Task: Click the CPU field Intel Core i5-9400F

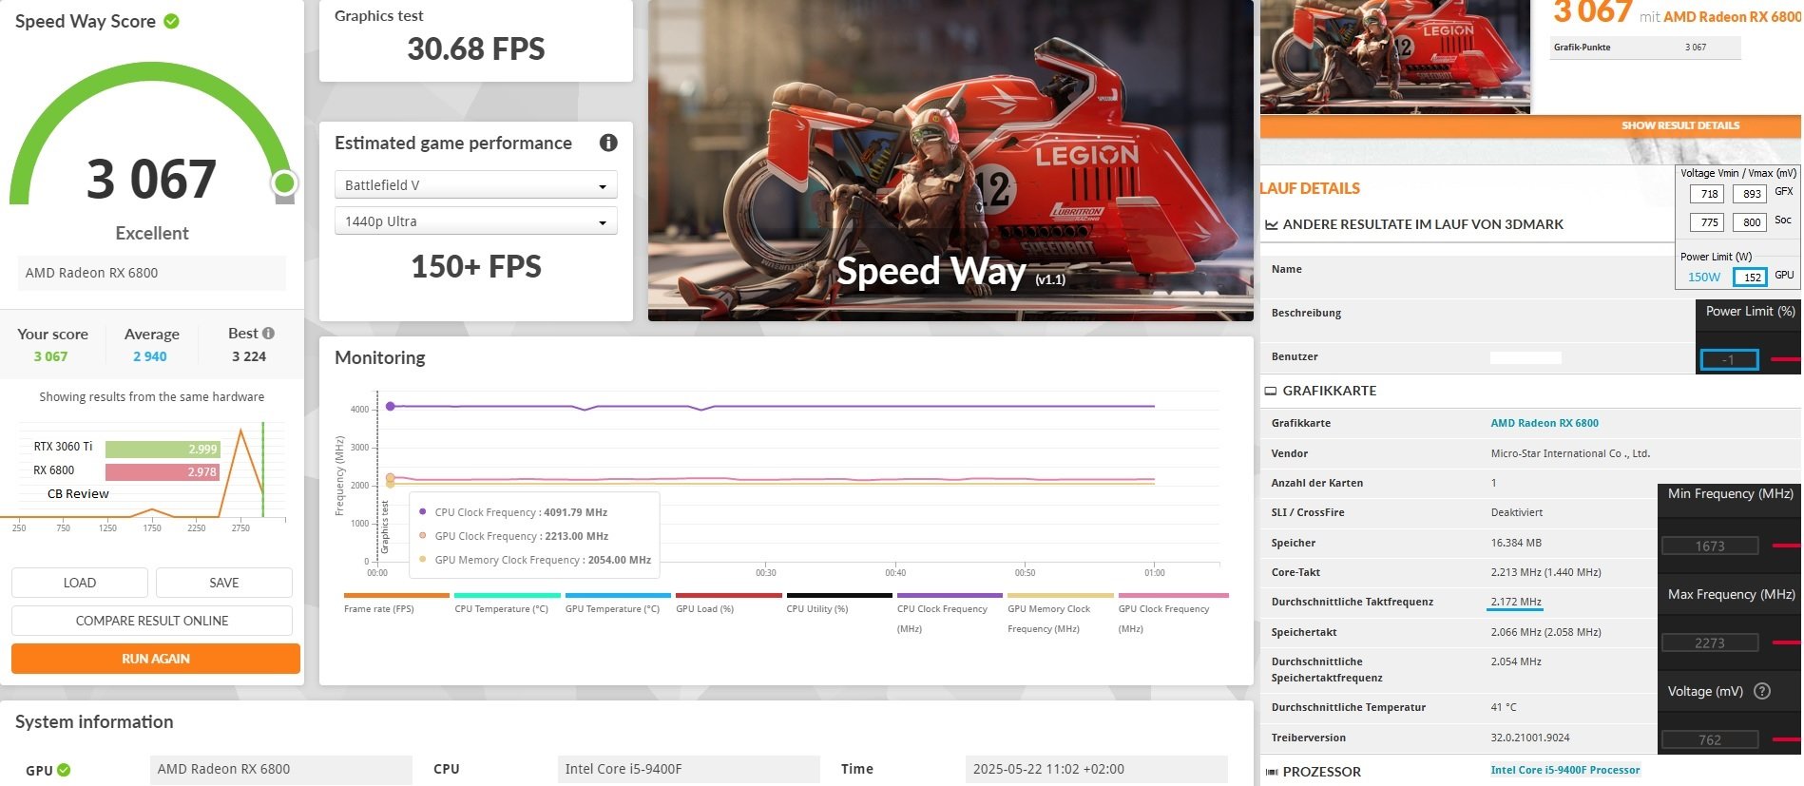Action: click(x=689, y=770)
